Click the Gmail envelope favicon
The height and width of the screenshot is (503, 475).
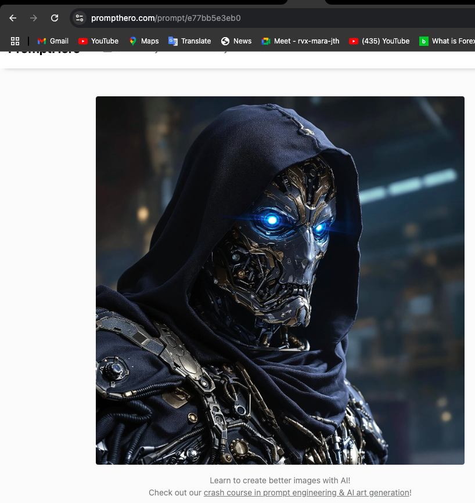tap(42, 41)
